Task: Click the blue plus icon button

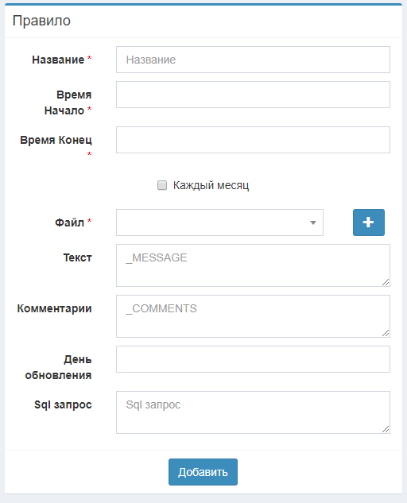Action: pos(369,222)
